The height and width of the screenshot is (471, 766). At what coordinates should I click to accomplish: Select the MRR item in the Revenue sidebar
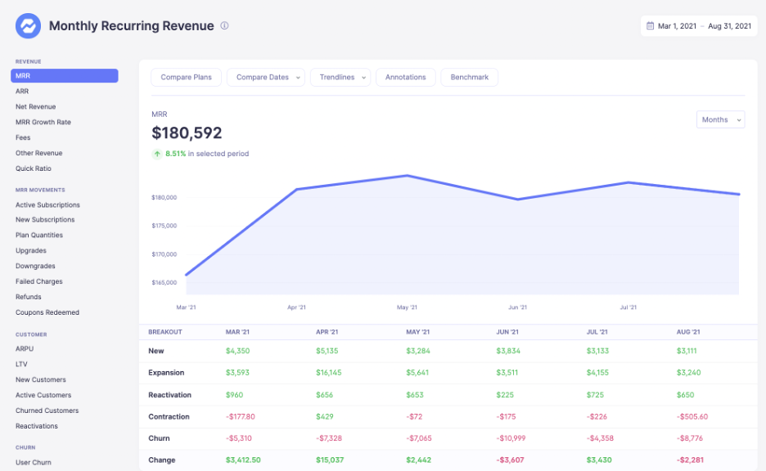point(64,75)
